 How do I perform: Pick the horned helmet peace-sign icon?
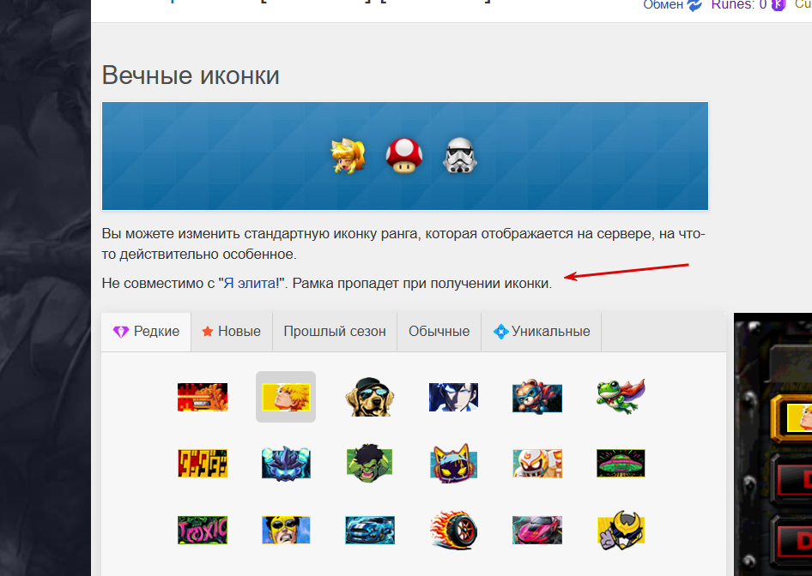[621, 530]
